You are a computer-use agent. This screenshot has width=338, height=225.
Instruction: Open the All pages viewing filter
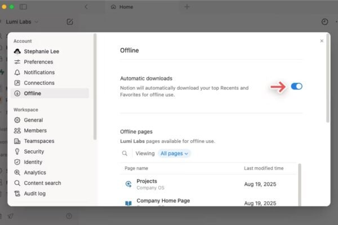pyautogui.click(x=174, y=153)
